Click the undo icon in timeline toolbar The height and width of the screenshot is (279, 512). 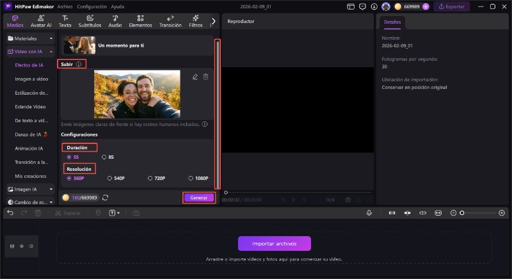click(10, 213)
